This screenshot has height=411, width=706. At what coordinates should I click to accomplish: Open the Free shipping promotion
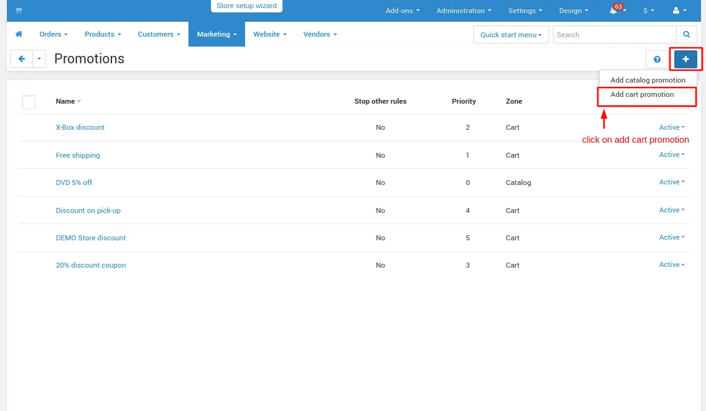point(78,155)
